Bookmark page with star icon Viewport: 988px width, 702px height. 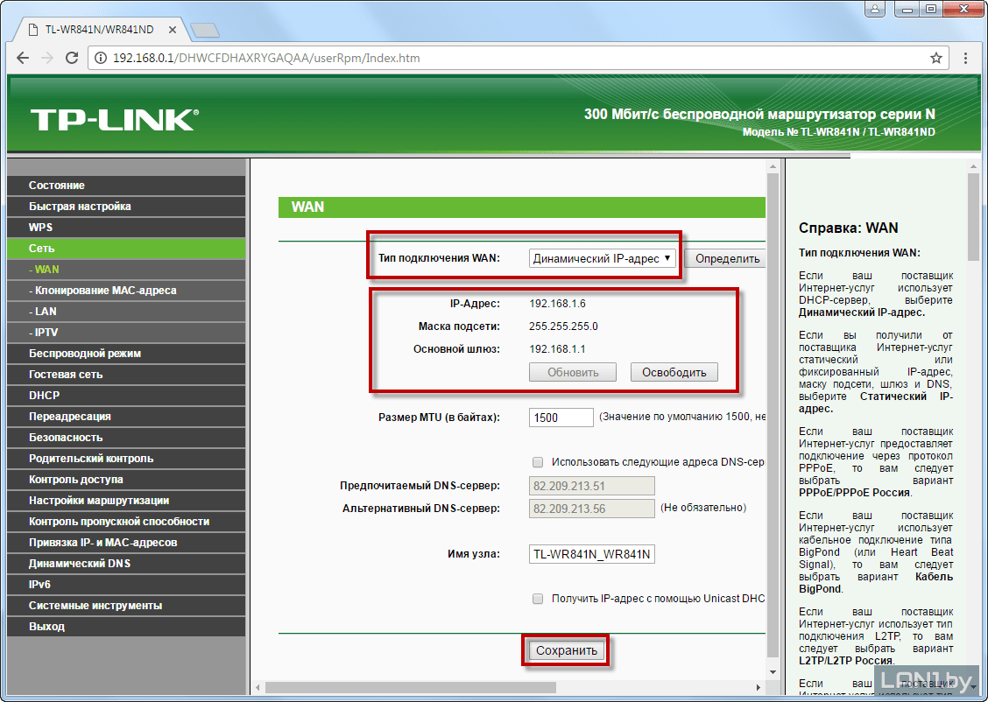tap(936, 59)
